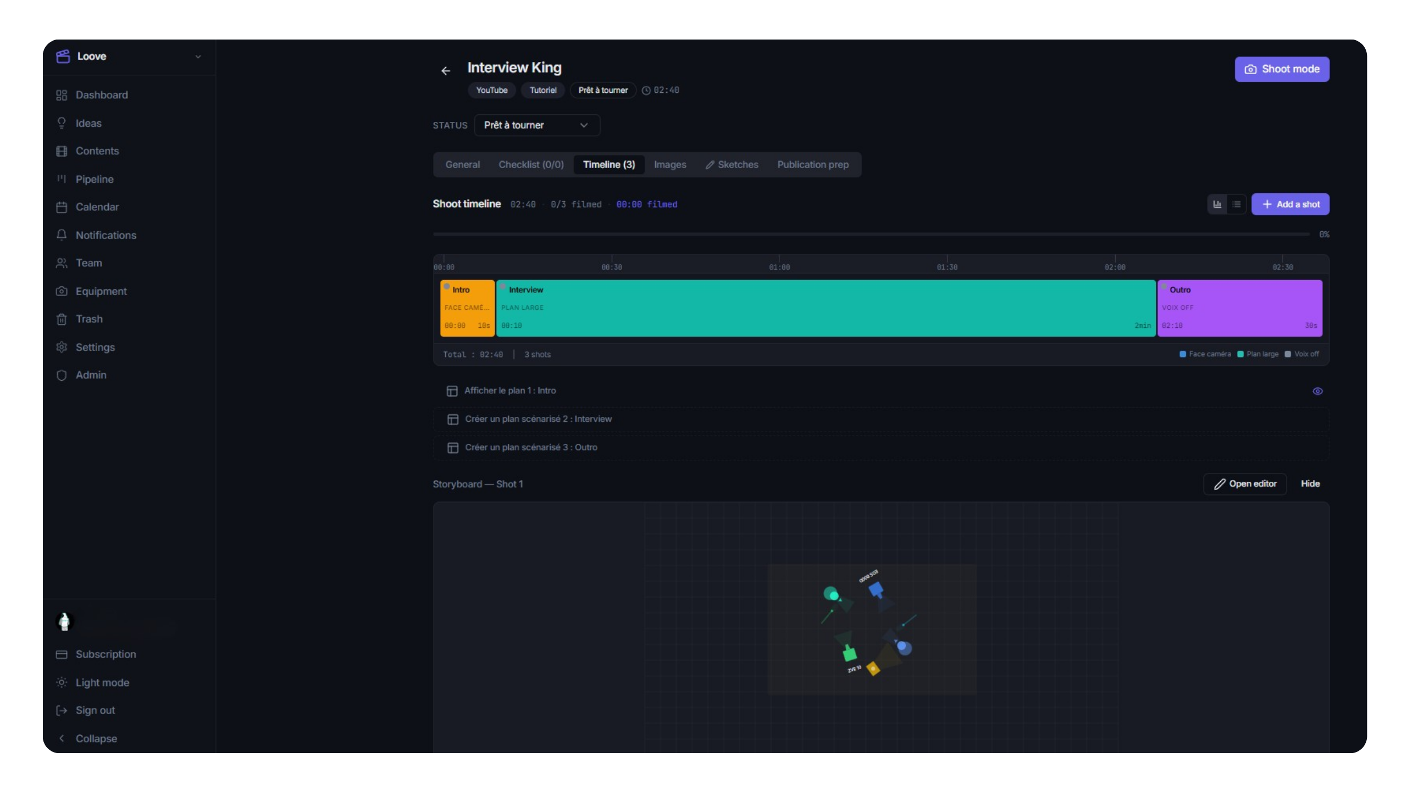Open the Pipeline view

click(x=94, y=179)
